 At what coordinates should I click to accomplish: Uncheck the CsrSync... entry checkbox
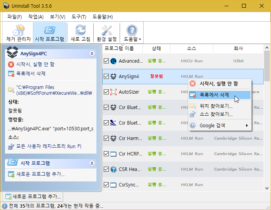pyautogui.click(x=106, y=184)
